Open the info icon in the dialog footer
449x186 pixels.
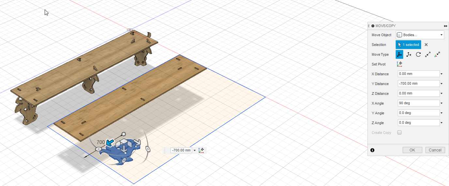coord(372,150)
